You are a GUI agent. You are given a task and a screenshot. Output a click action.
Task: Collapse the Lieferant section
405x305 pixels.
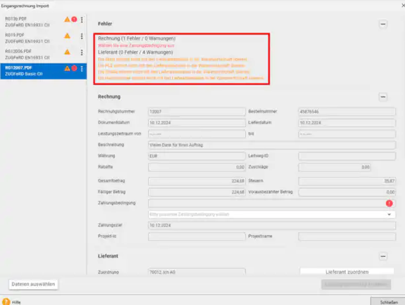pos(383,257)
